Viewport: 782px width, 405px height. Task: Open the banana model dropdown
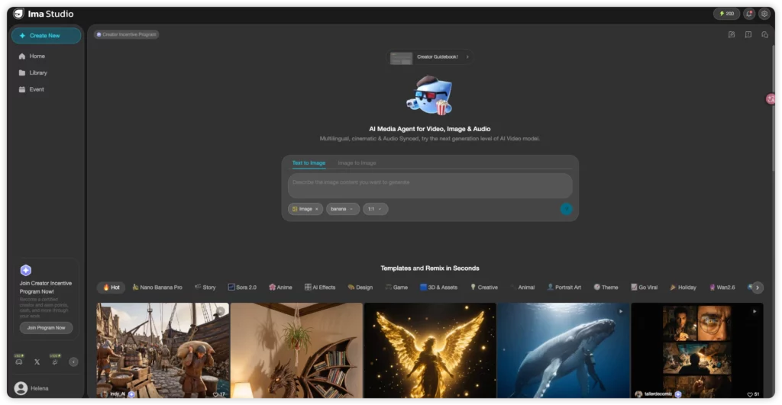click(343, 209)
